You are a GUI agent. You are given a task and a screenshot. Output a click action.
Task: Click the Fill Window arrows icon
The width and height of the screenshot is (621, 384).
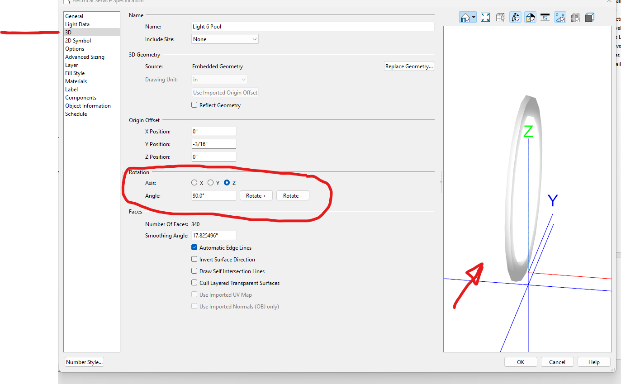pyautogui.click(x=485, y=18)
